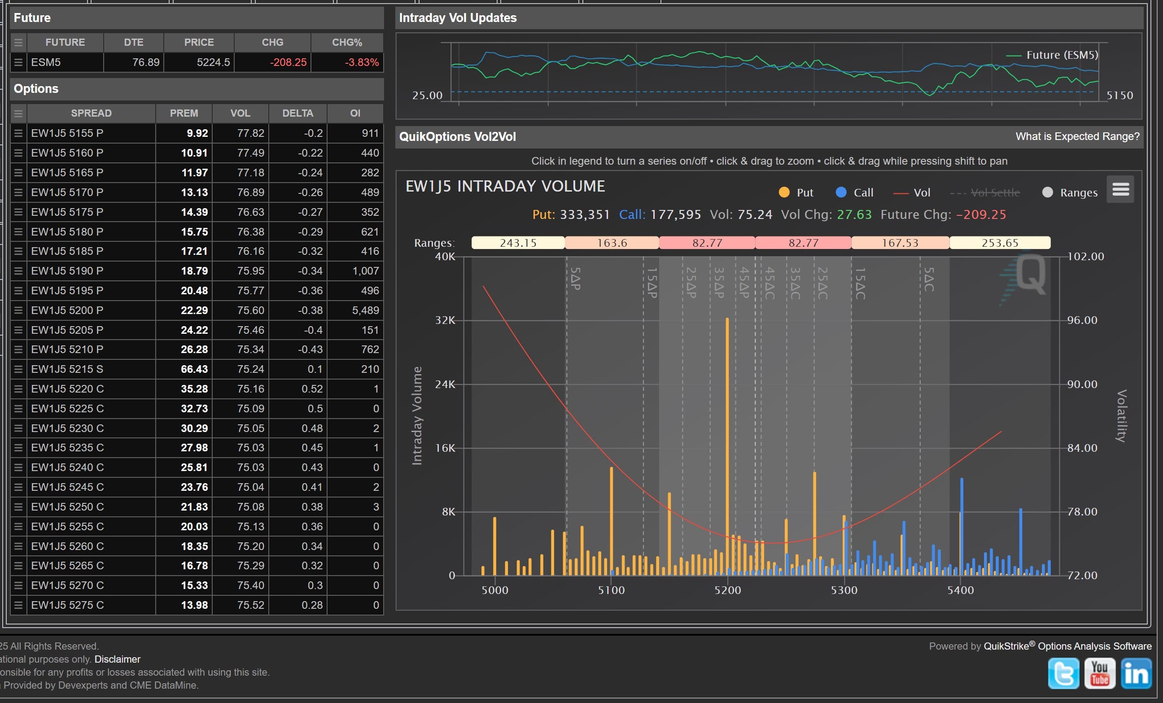Open row menu for EW1J5 5190 P

click(x=18, y=271)
